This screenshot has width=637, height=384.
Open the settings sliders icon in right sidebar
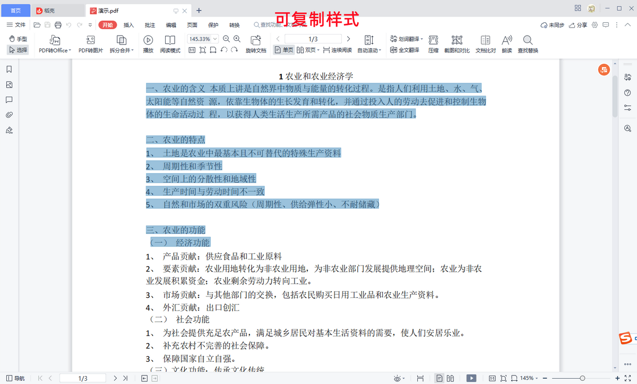pos(628,107)
